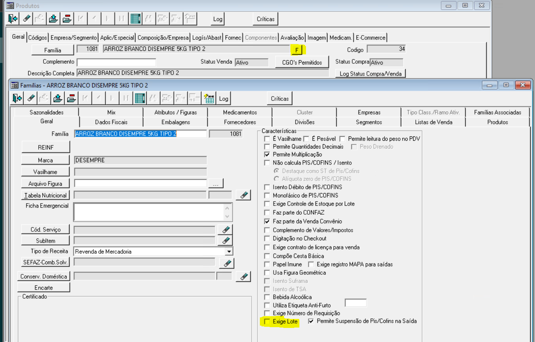Uncheck Faz parte da Venda Convênio
The image size is (535, 342).
[x=267, y=221]
